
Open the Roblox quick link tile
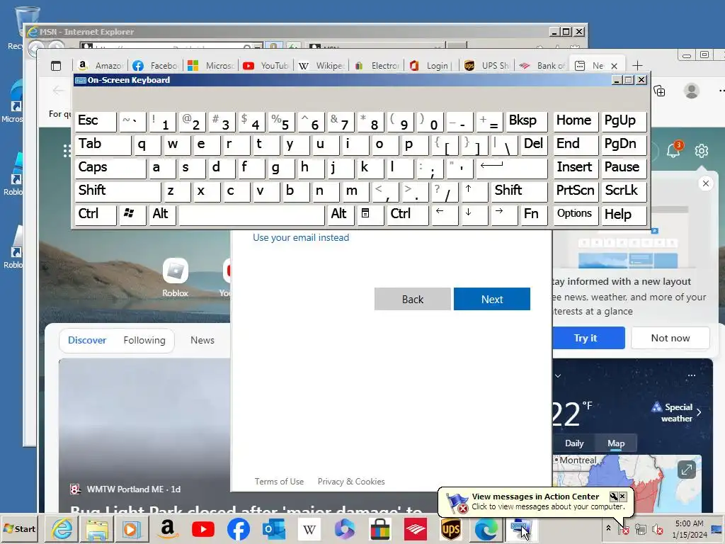coord(176,278)
